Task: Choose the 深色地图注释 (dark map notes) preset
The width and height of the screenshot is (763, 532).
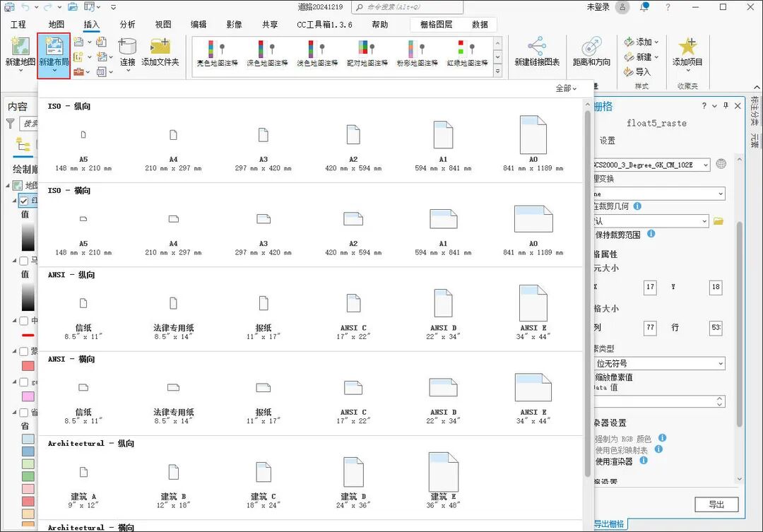Action: click(267, 53)
